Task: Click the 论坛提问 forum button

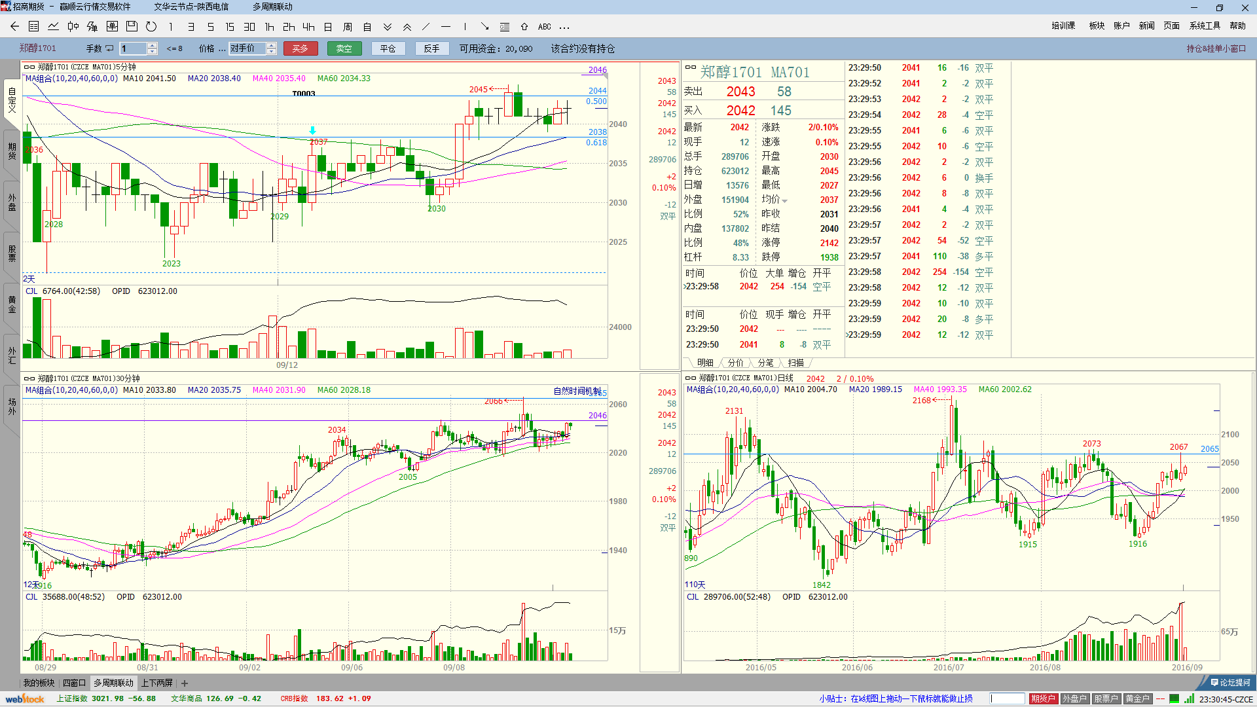Action: coord(1231,683)
